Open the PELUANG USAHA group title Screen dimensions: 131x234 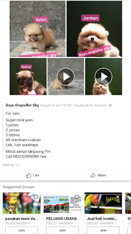(61, 219)
